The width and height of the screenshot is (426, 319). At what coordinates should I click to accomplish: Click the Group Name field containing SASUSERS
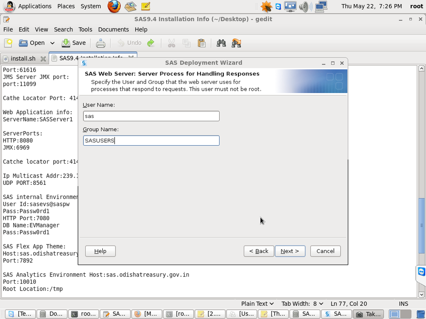tap(151, 141)
